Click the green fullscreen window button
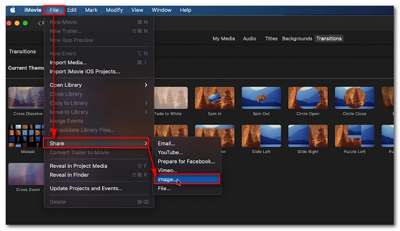 25,23
